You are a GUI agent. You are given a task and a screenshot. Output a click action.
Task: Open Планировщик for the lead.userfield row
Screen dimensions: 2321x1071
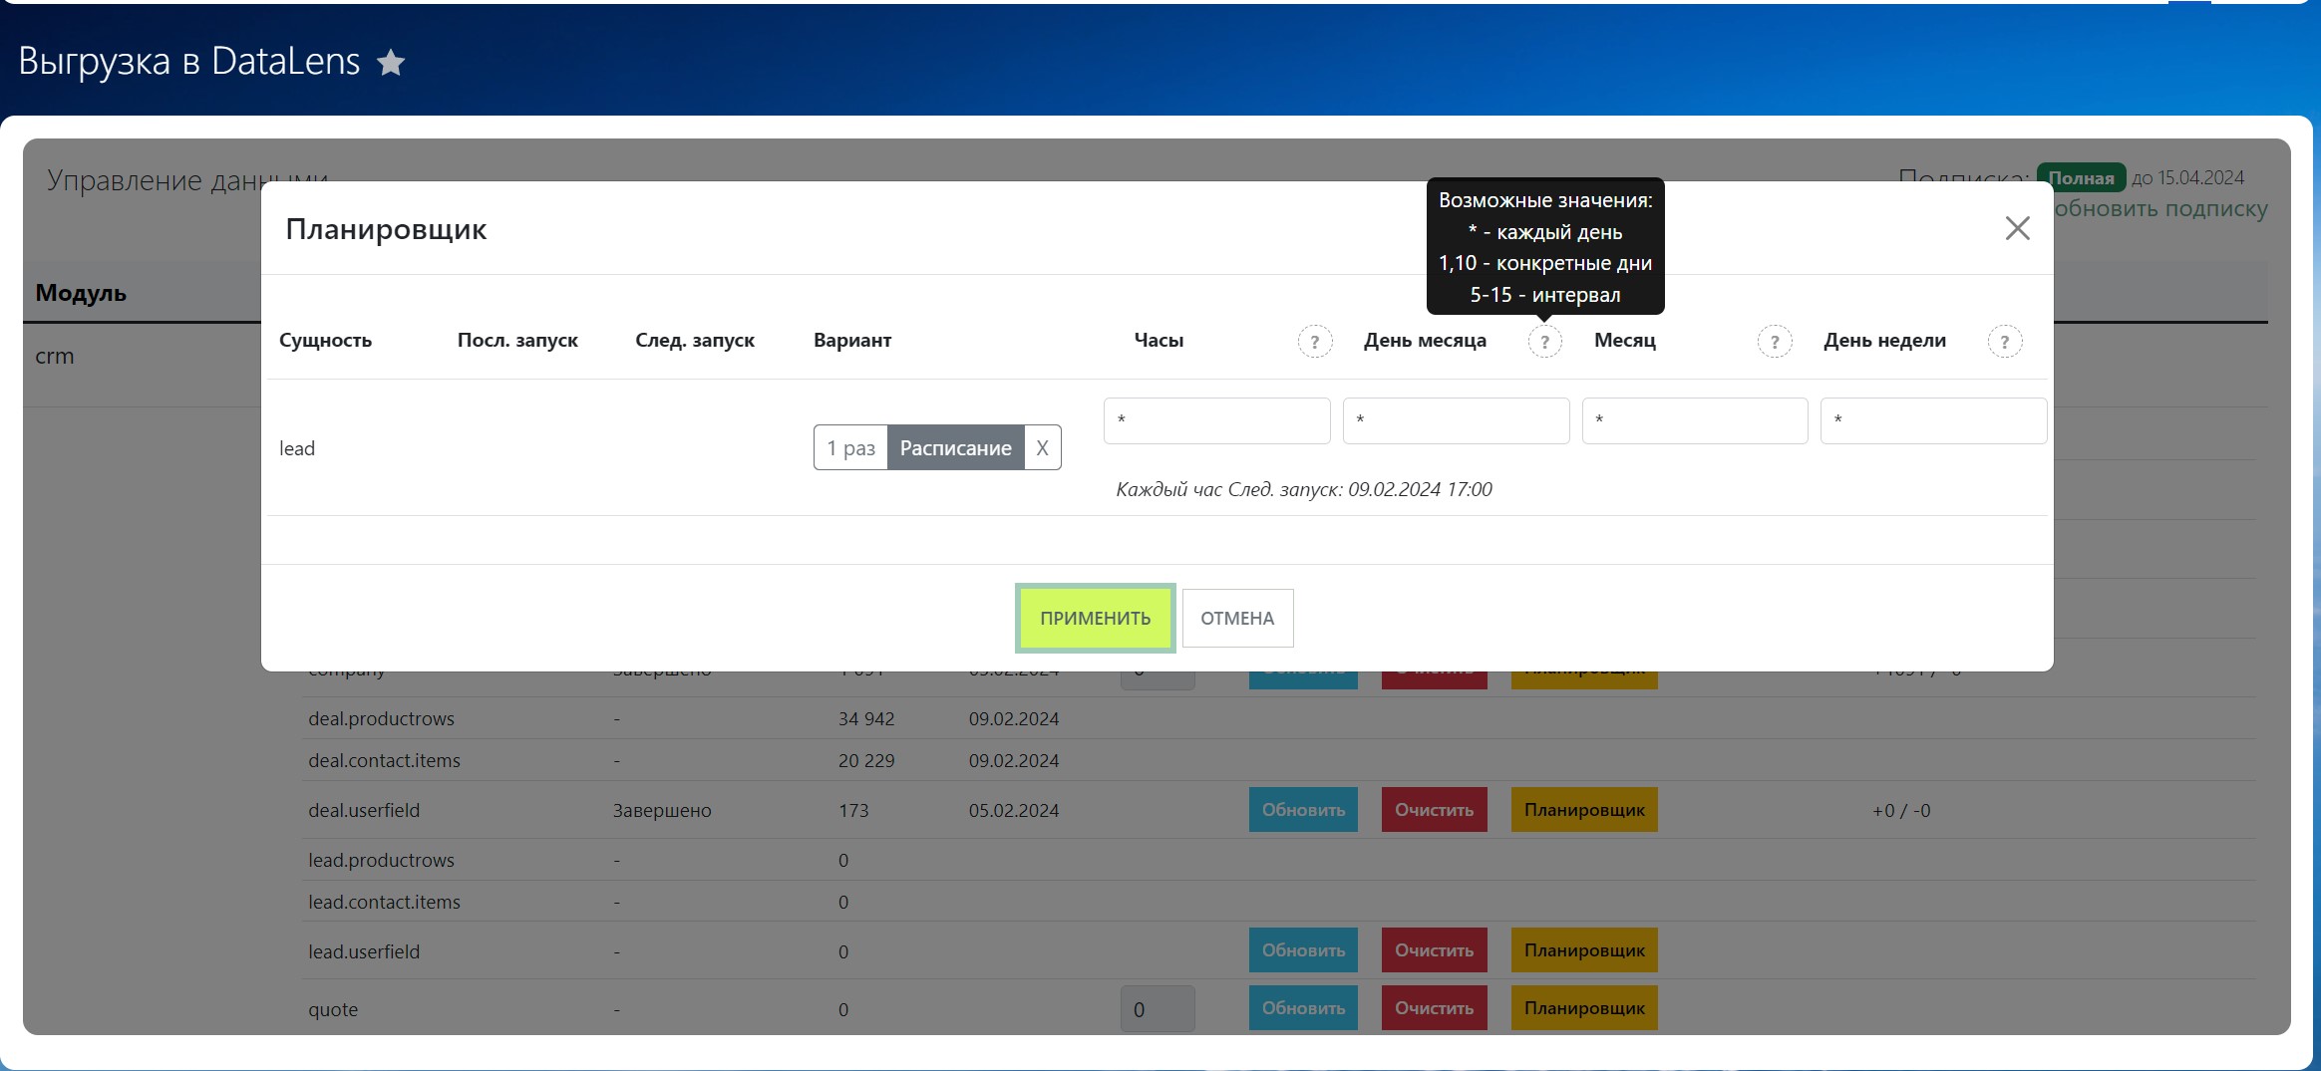tap(1584, 950)
